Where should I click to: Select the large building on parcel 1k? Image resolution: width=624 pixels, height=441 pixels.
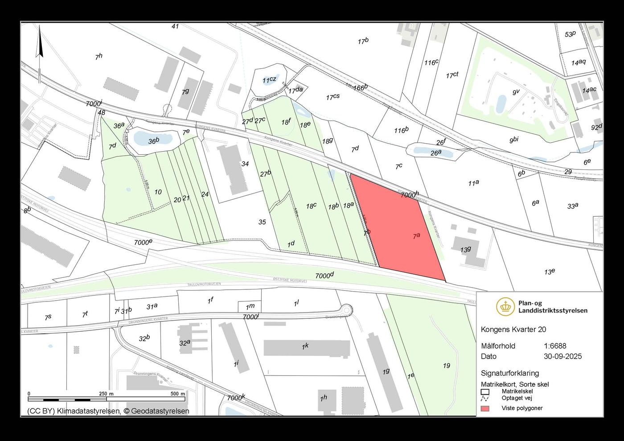click(306, 348)
